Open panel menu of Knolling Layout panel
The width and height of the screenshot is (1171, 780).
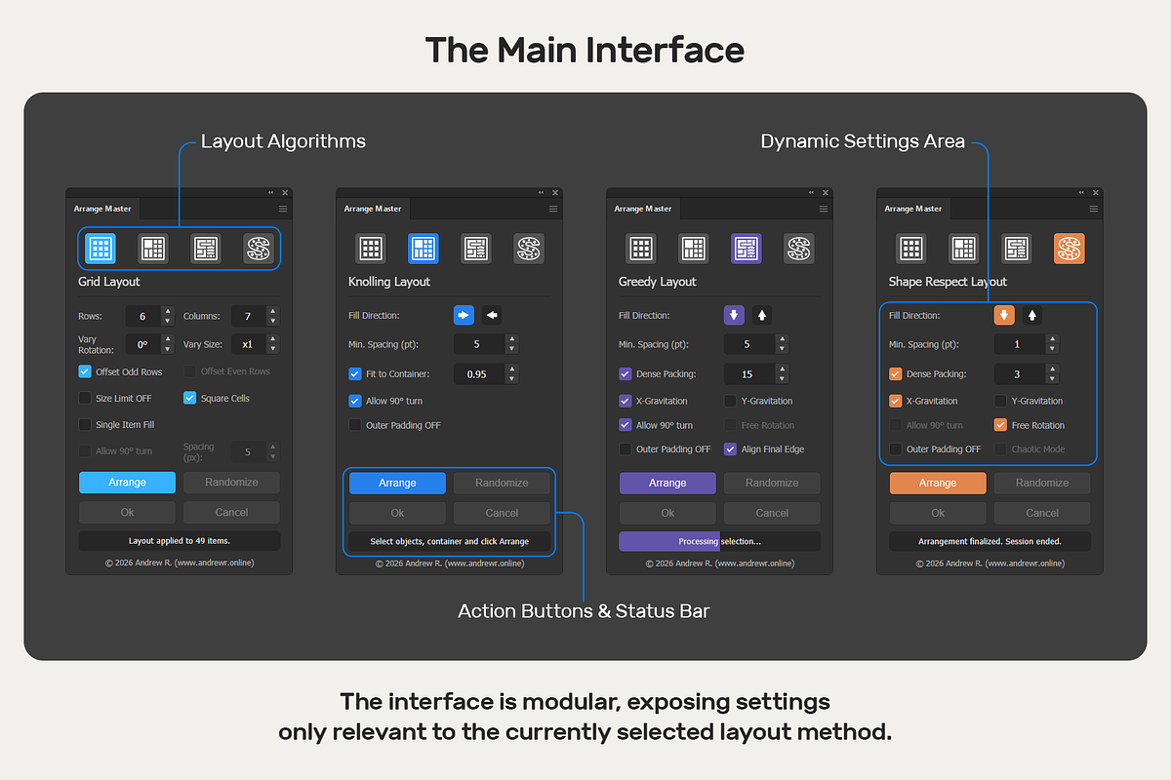tap(553, 209)
